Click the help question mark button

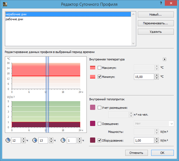pyautogui.click(x=161, y=3)
